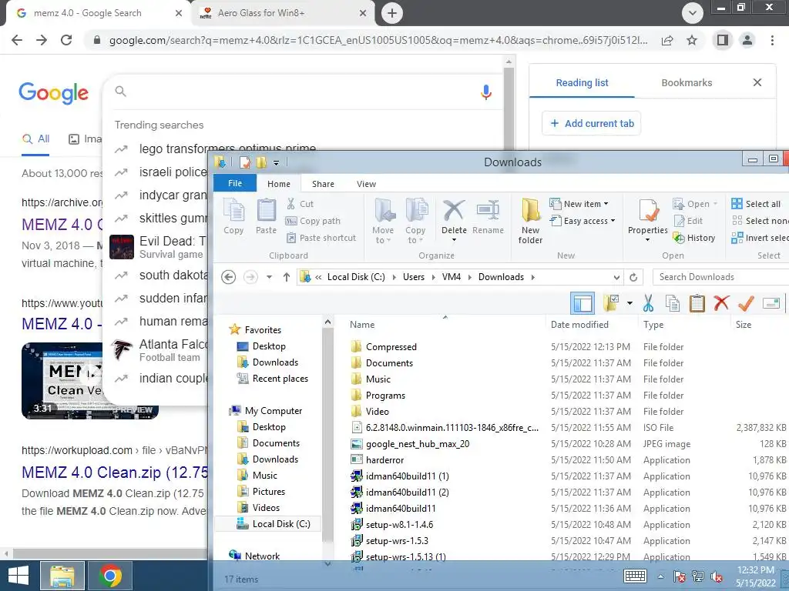Open a new Chrome tab with the plus button
Image resolution: width=789 pixels, height=591 pixels.
click(392, 13)
